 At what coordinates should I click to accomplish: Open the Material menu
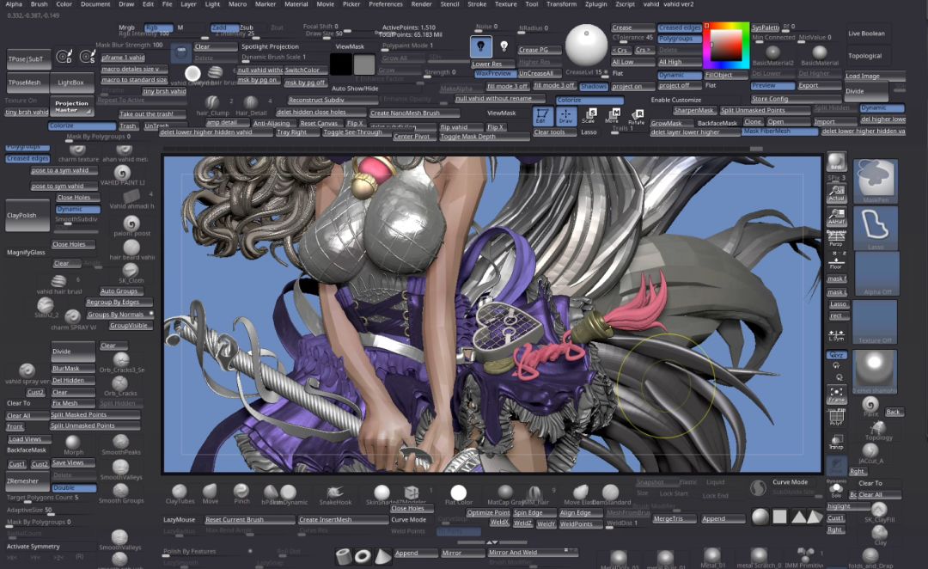click(296, 4)
